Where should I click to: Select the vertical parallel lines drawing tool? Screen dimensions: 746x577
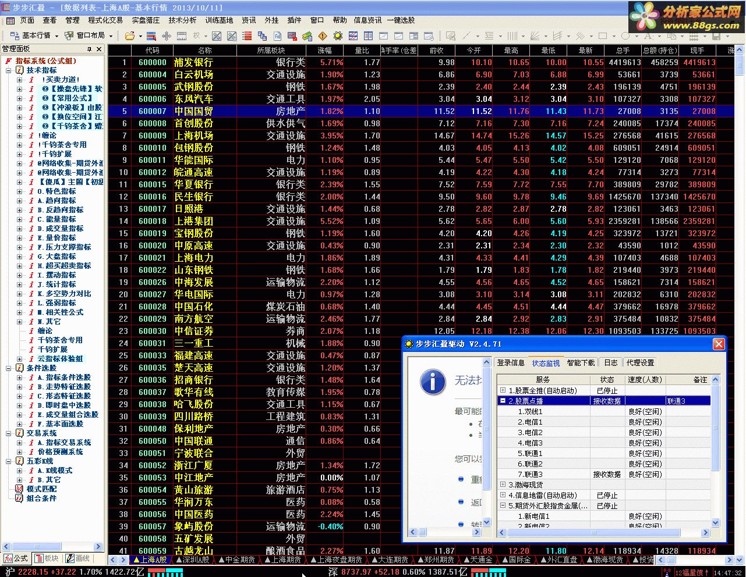click(x=512, y=36)
